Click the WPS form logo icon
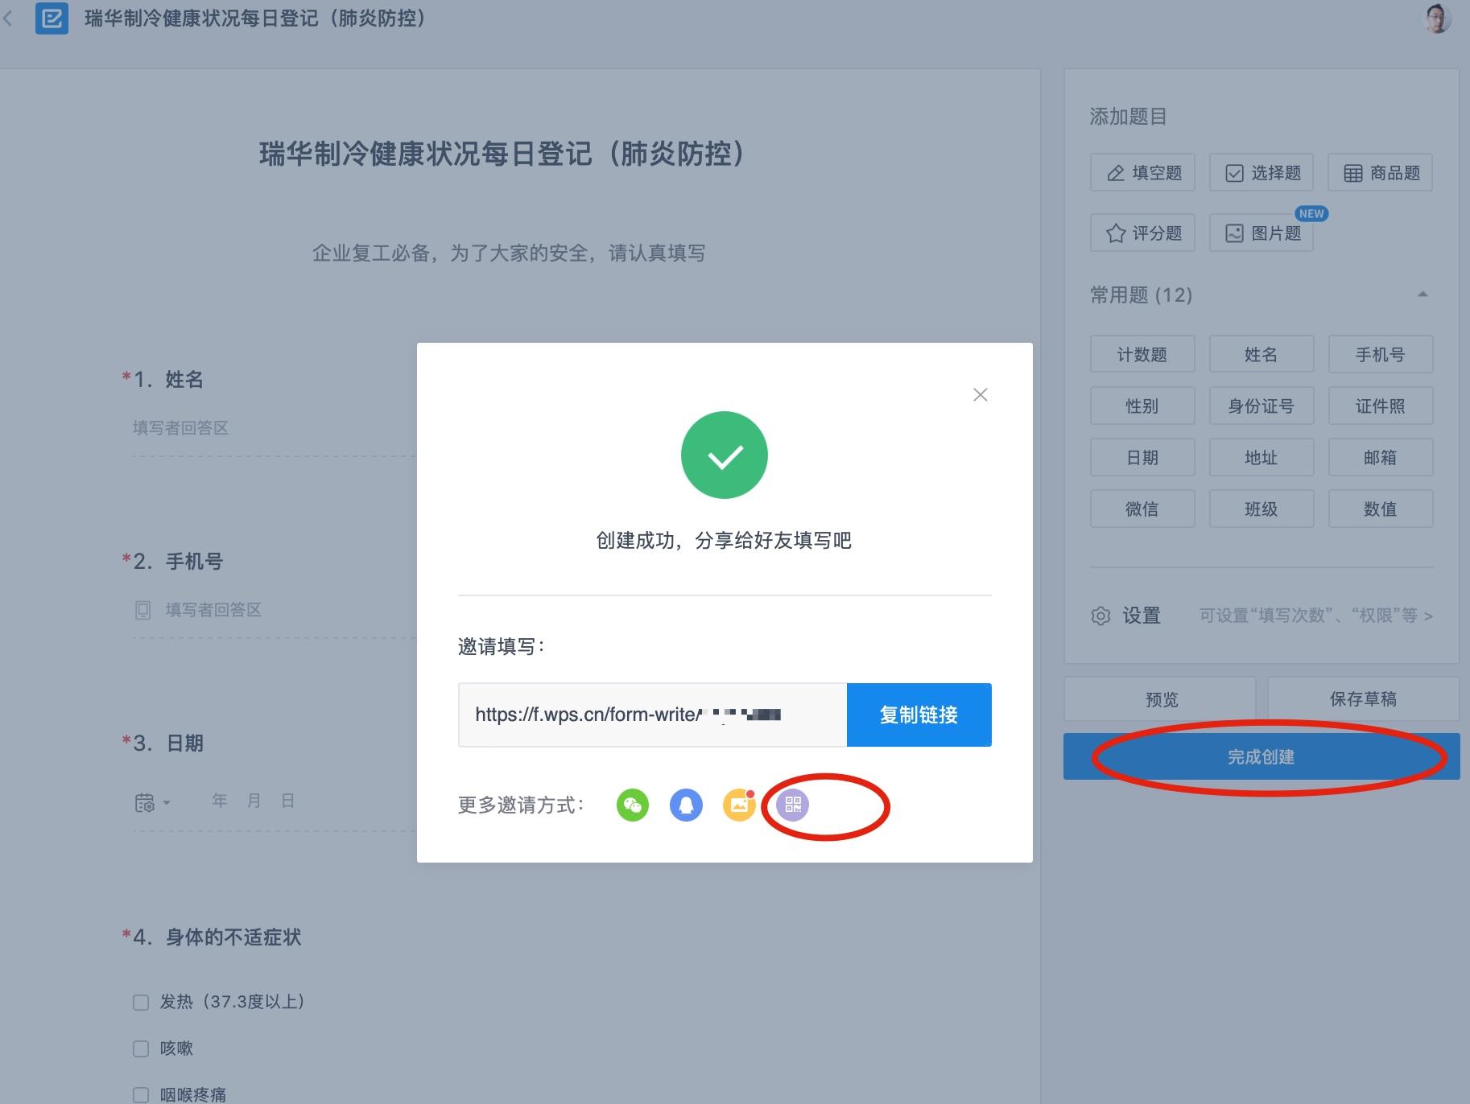Image resolution: width=1470 pixels, height=1104 pixels. click(x=52, y=18)
